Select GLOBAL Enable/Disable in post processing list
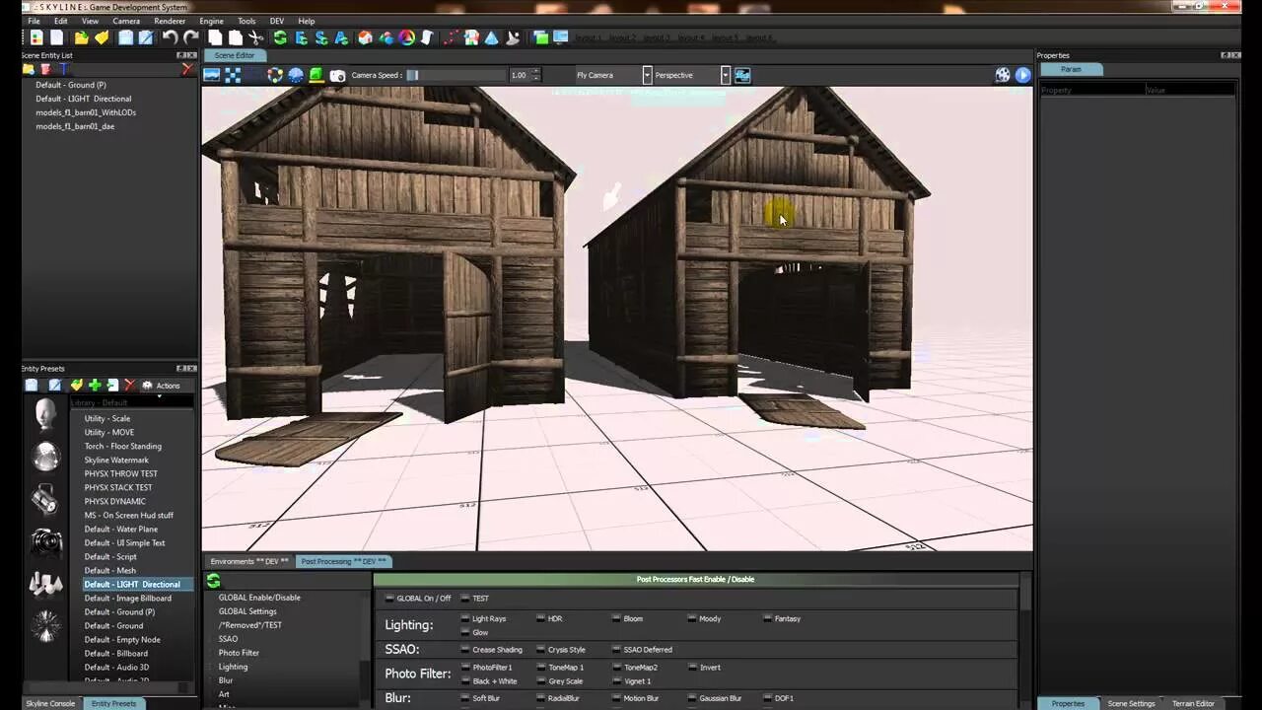Screen dimensions: 1262x710 point(259,598)
